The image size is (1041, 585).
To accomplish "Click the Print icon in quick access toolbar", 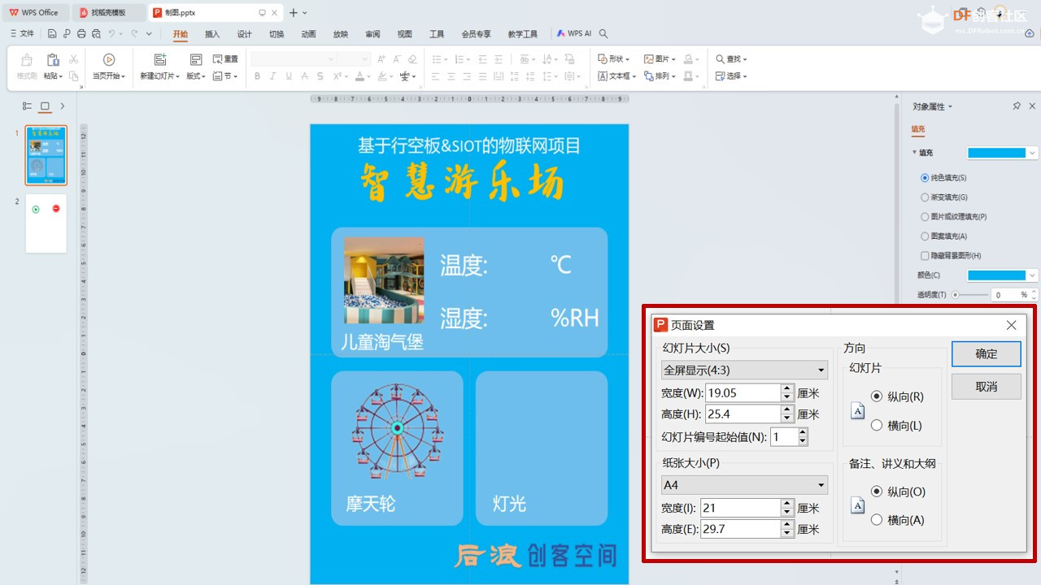I will (81, 34).
